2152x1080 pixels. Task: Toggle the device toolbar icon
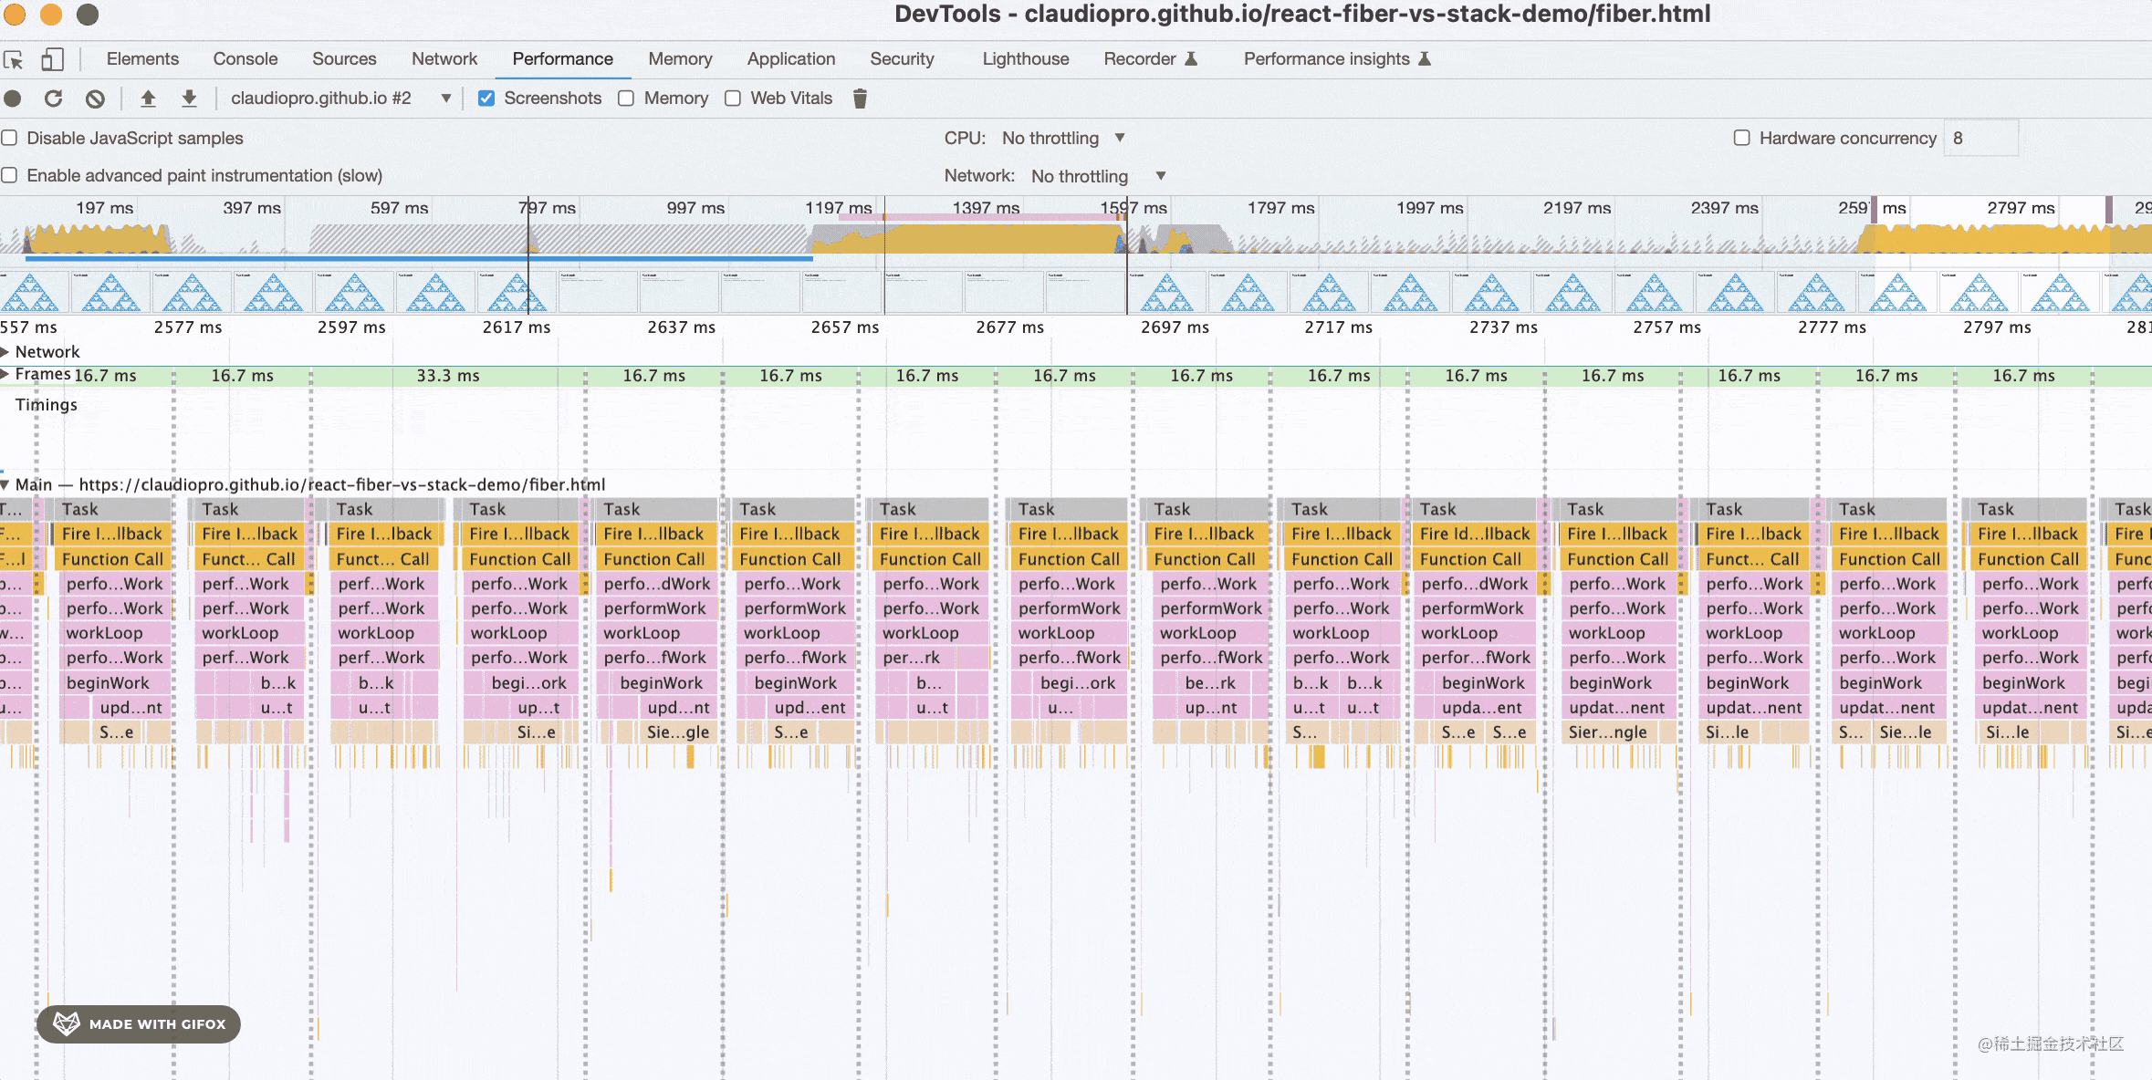point(52,60)
